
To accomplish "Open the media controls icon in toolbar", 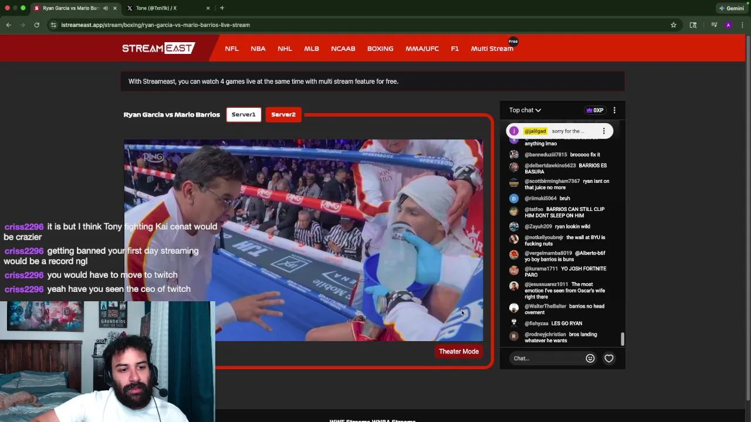I will [x=714, y=25].
